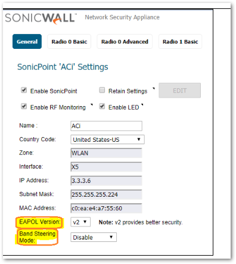Click the Interface label

31,166
